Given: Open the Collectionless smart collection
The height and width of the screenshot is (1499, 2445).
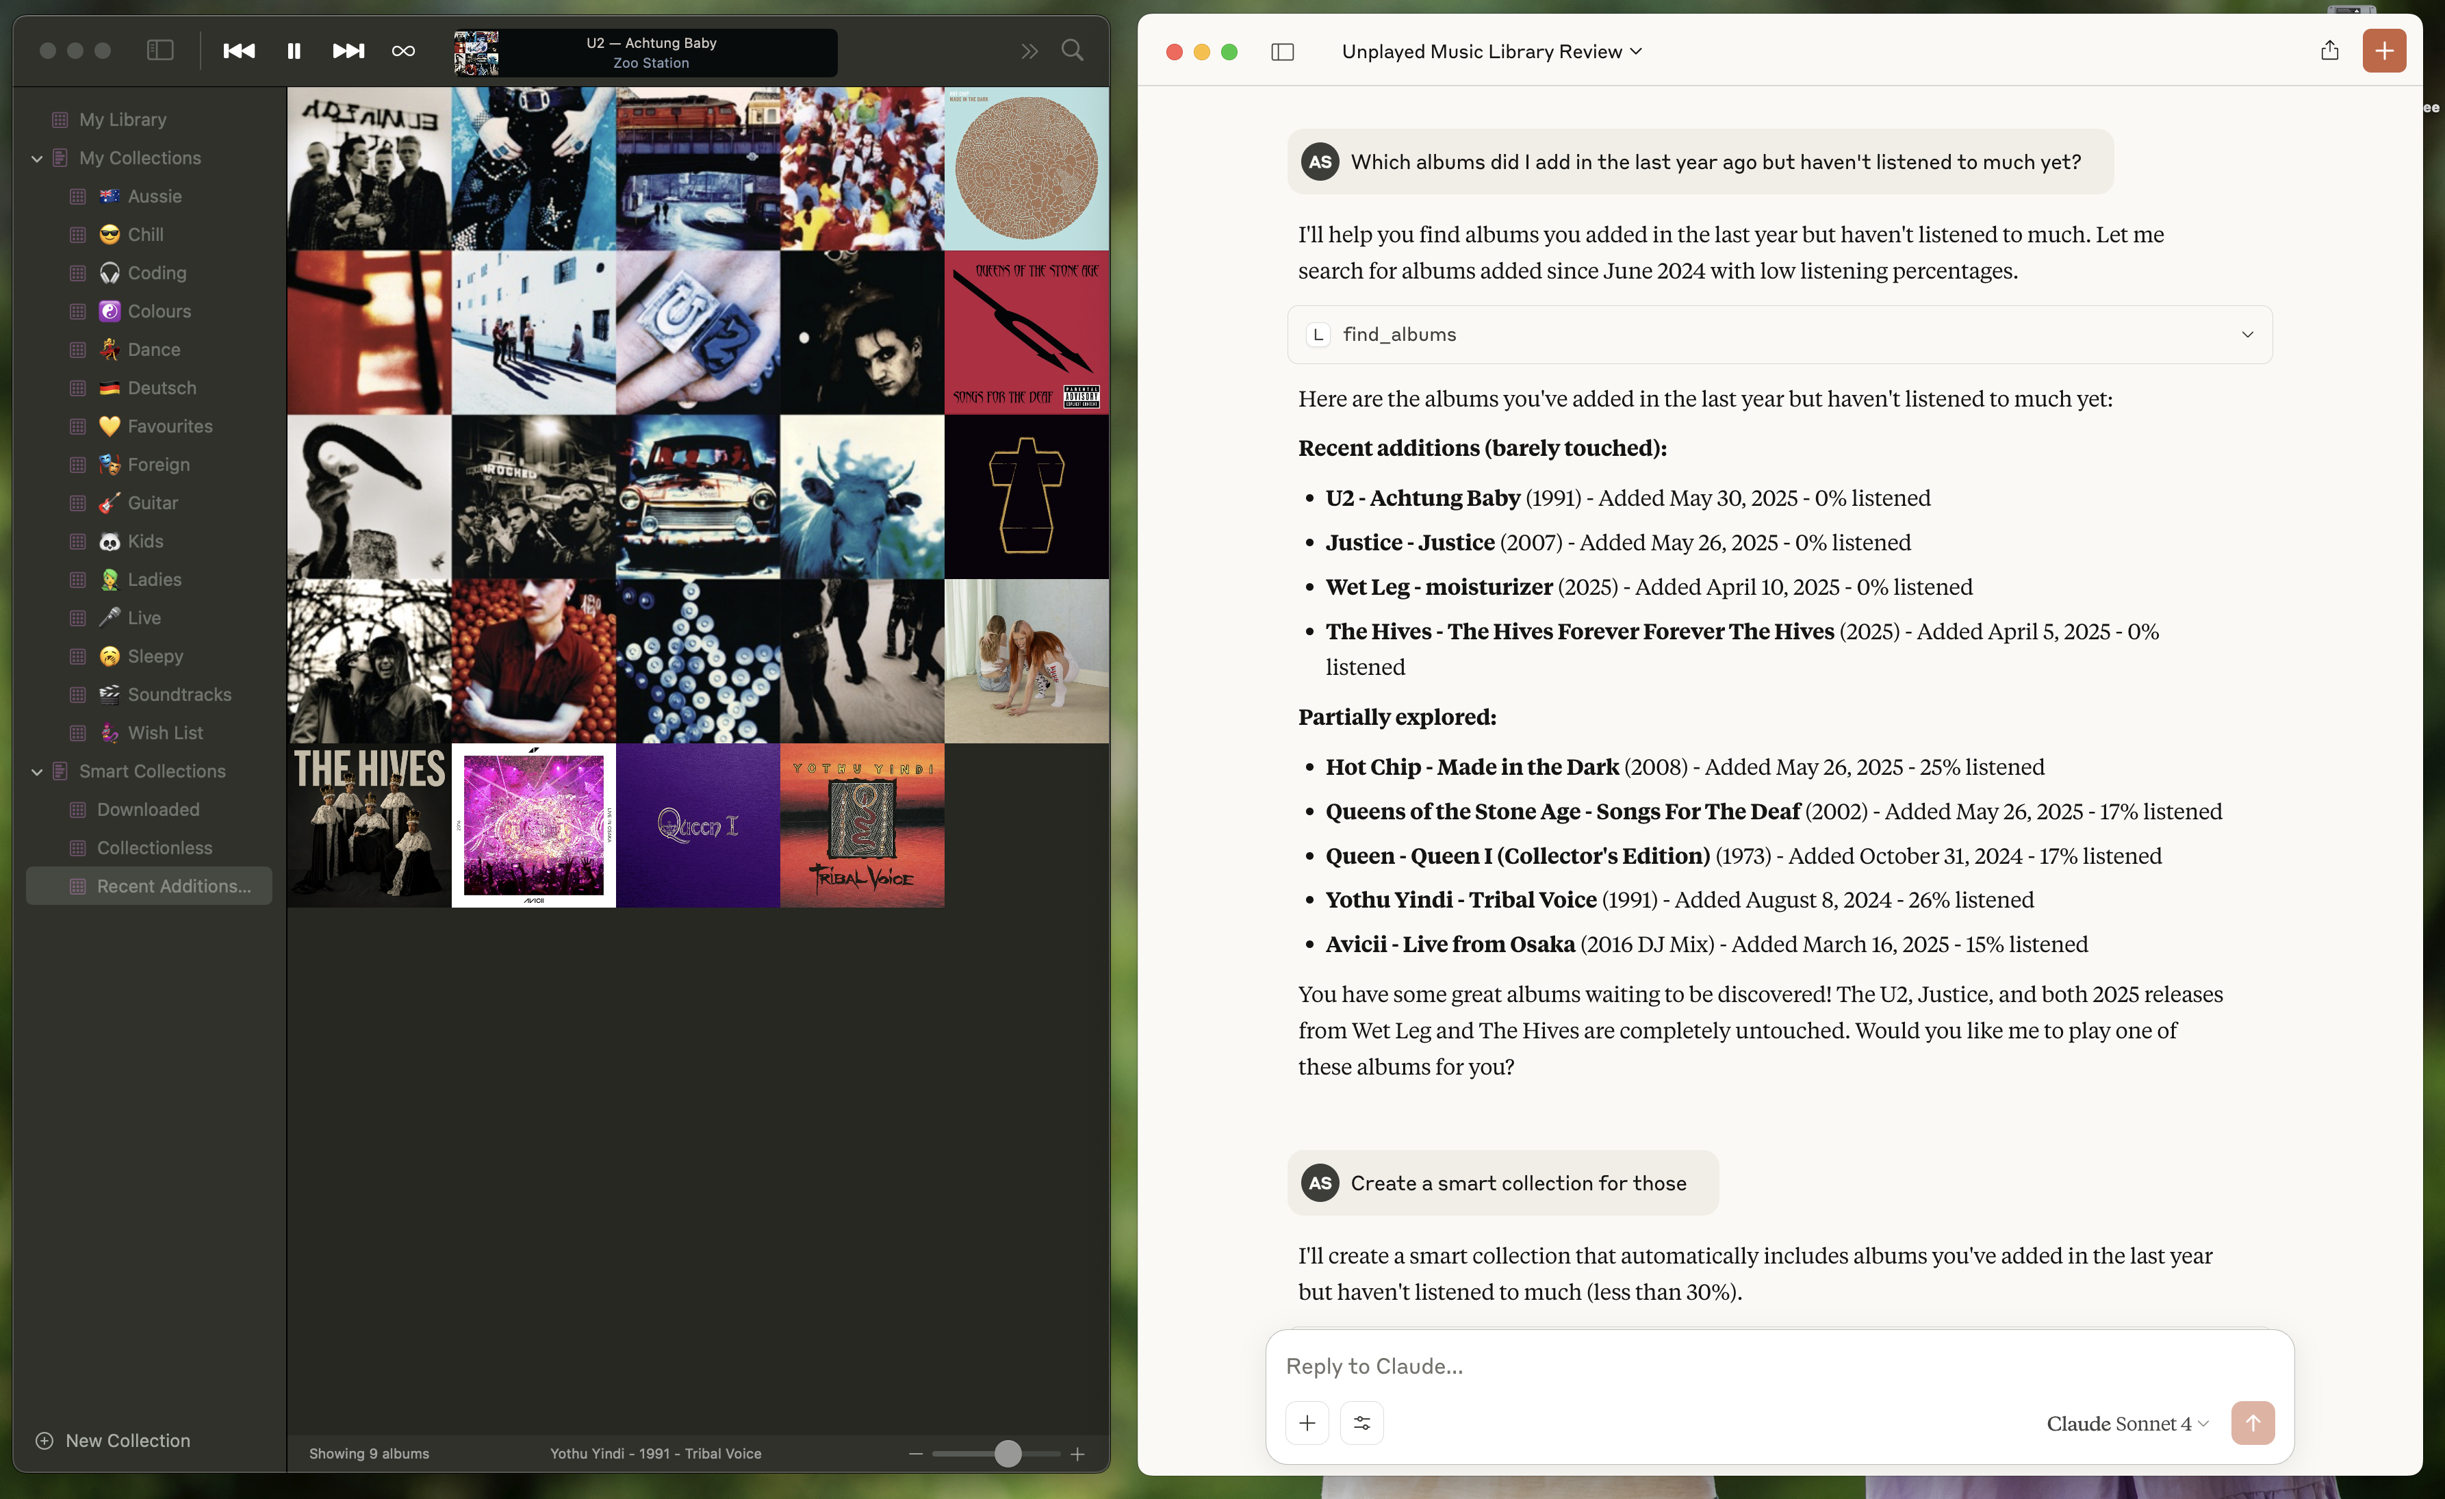Looking at the screenshot, I should coord(149,848).
